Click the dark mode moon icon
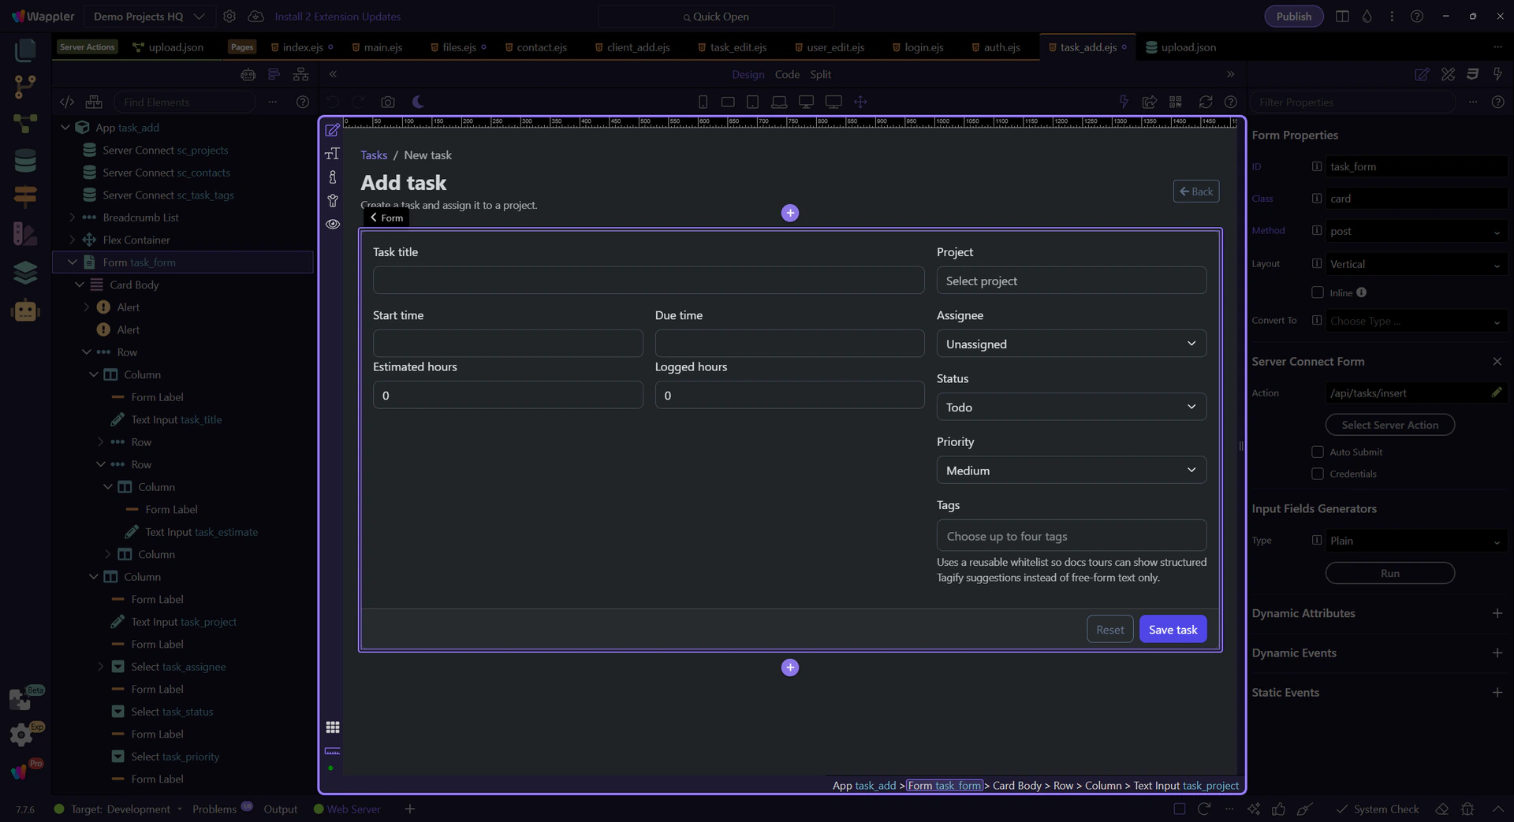This screenshot has width=1514, height=822. pyautogui.click(x=418, y=102)
